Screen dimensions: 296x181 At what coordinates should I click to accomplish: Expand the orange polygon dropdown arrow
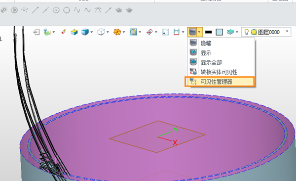point(124,32)
